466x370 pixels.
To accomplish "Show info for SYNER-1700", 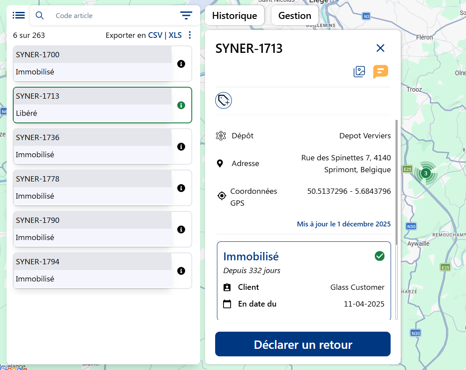I will point(181,64).
